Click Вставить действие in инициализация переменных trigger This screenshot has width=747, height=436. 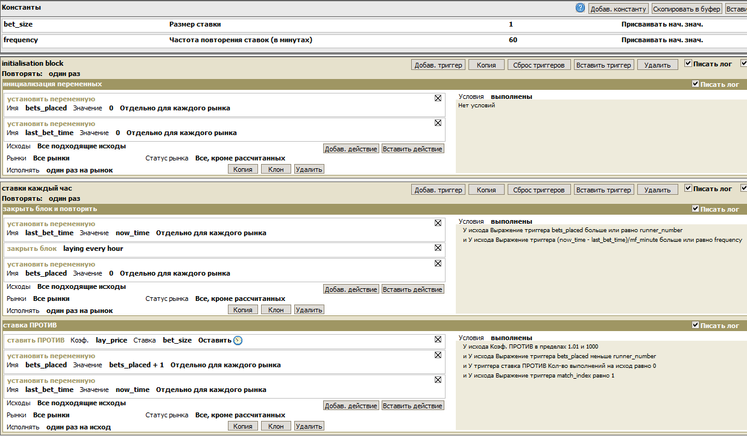tap(413, 148)
